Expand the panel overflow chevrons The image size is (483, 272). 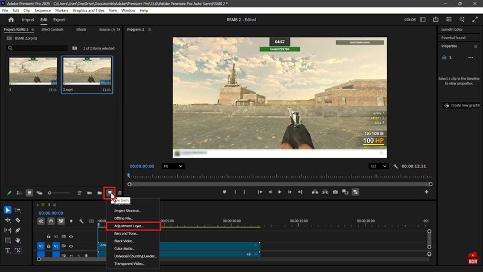click(x=118, y=30)
